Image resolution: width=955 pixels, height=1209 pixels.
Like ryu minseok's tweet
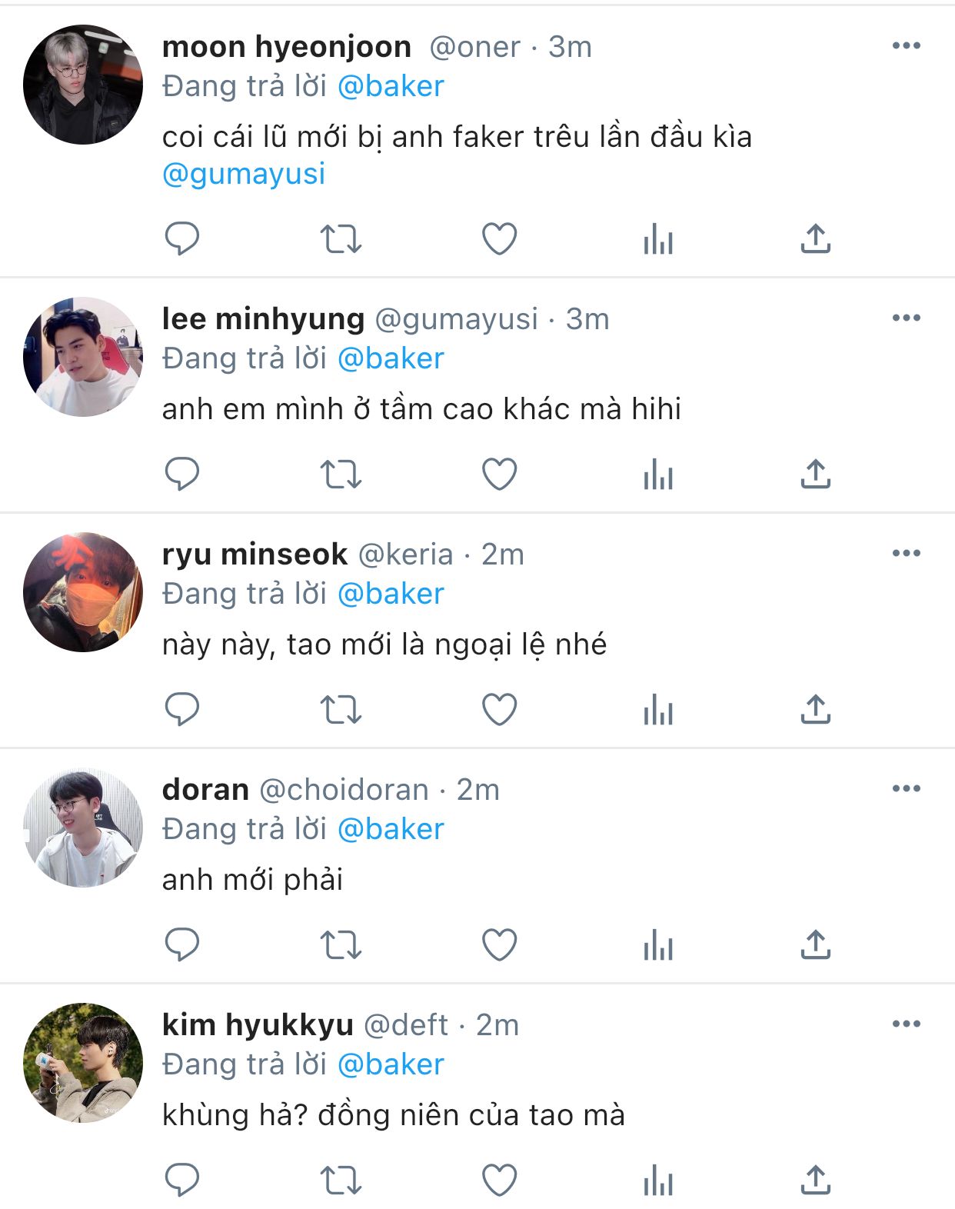click(x=500, y=709)
